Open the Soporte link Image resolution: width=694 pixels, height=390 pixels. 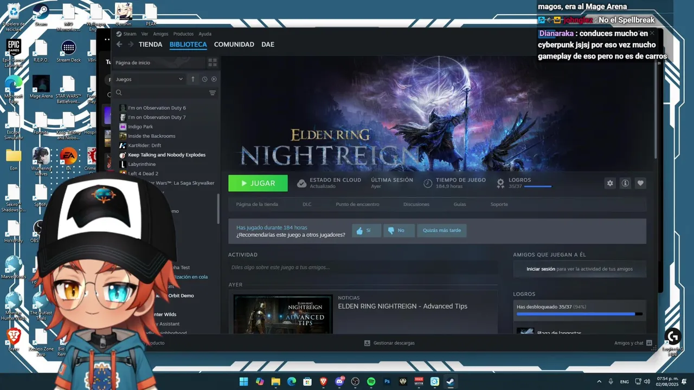tap(499, 204)
